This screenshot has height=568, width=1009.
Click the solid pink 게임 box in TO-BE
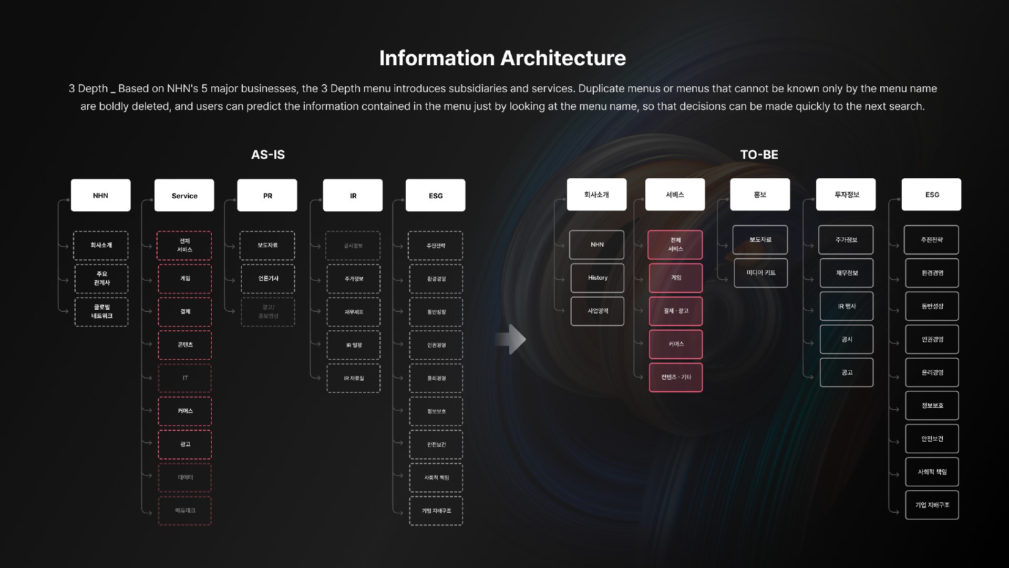coord(676,278)
